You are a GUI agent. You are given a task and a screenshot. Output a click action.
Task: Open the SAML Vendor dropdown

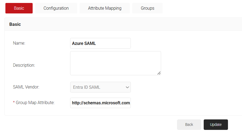coord(100,87)
